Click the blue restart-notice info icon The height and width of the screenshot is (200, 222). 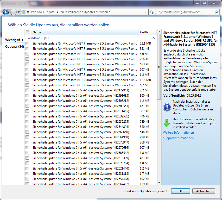[167, 107]
